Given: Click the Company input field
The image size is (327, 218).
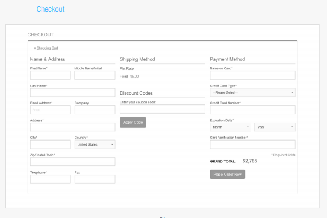Looking at the screenshot, I should tap(95, 110).
